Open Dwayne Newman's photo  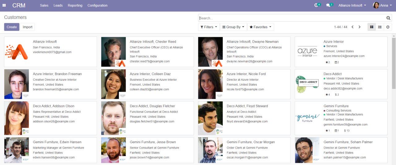[210, 52]
